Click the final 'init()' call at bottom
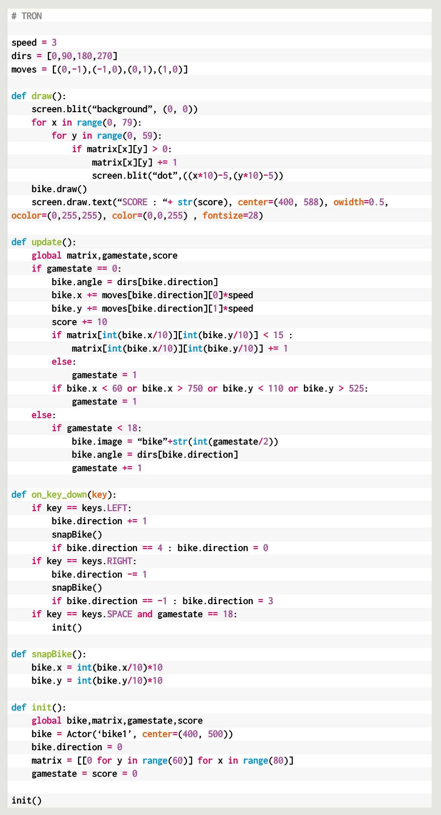Viewport: 441px width, 815px height. 27,801
